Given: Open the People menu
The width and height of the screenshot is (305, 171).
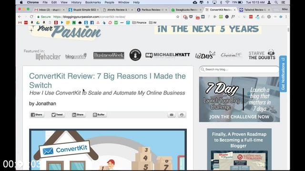Looking at the screenshot, I should click(109, 2).
